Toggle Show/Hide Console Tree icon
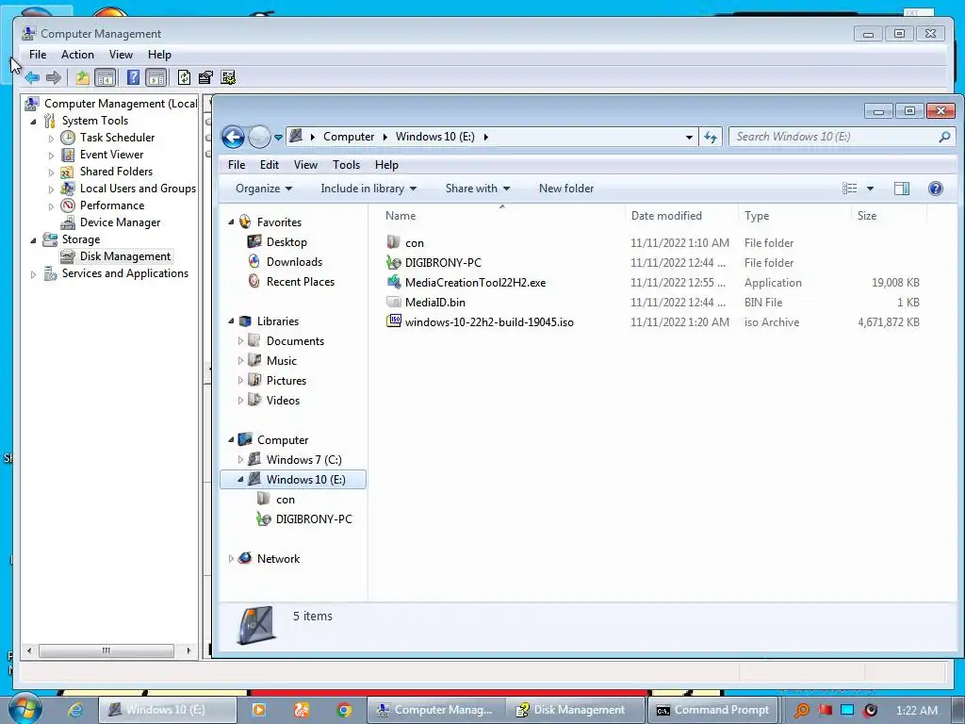This screenshot has width=965, height=724. [106, 77]
